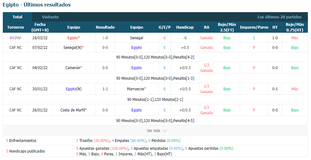
Task: Click the 5 Enfrentamientos summary label
Action: click(x=21, y=141)
